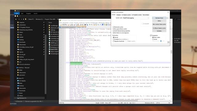Enable Groß-/Kleinschreibung beachten checkbox
This screenshot has width=197, height=111.
pyautogui.click(x=114, y=31)
